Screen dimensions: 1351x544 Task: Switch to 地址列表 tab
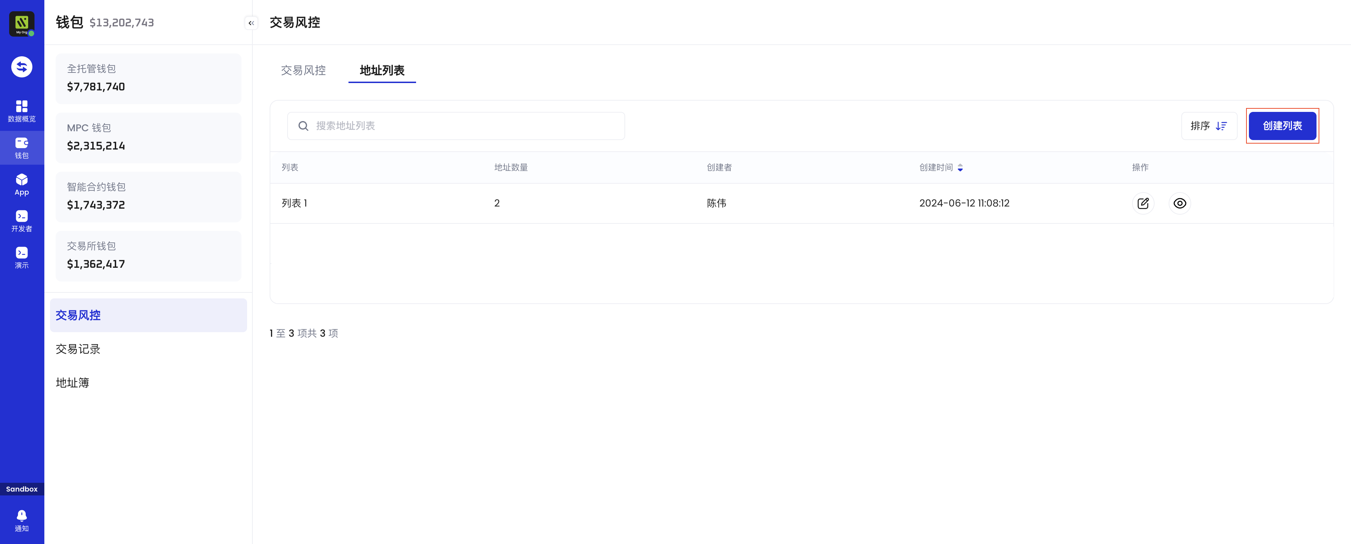click(x=382, y=70)
